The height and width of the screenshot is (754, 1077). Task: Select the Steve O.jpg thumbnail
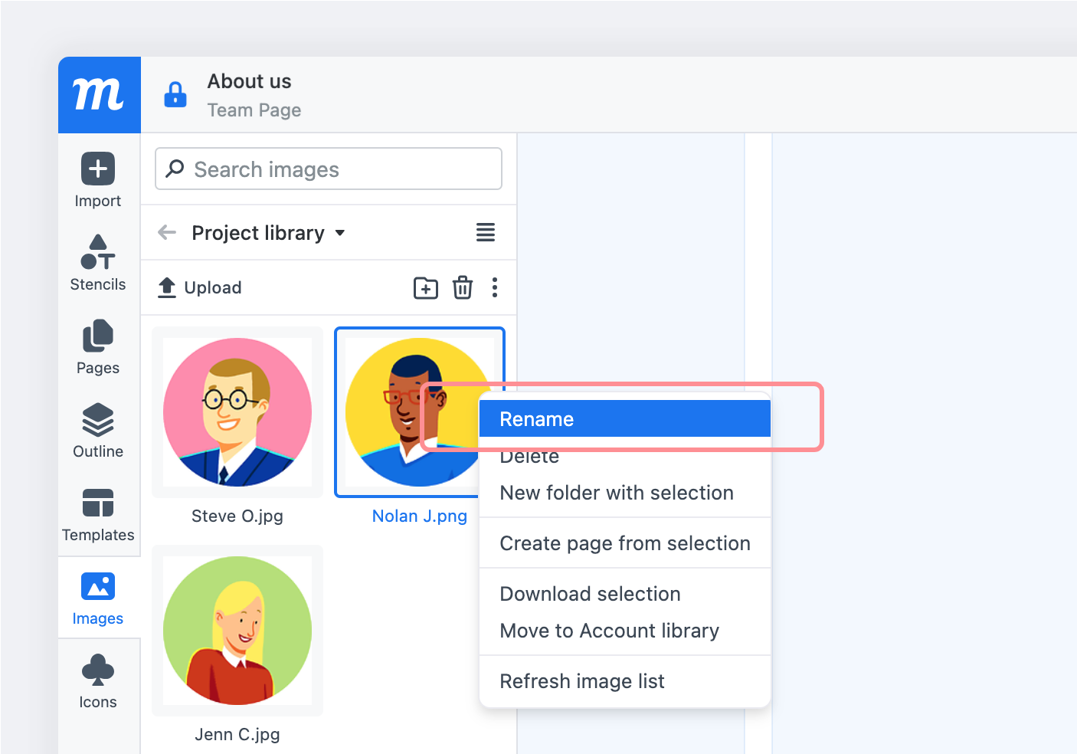[x=237, y=412]
